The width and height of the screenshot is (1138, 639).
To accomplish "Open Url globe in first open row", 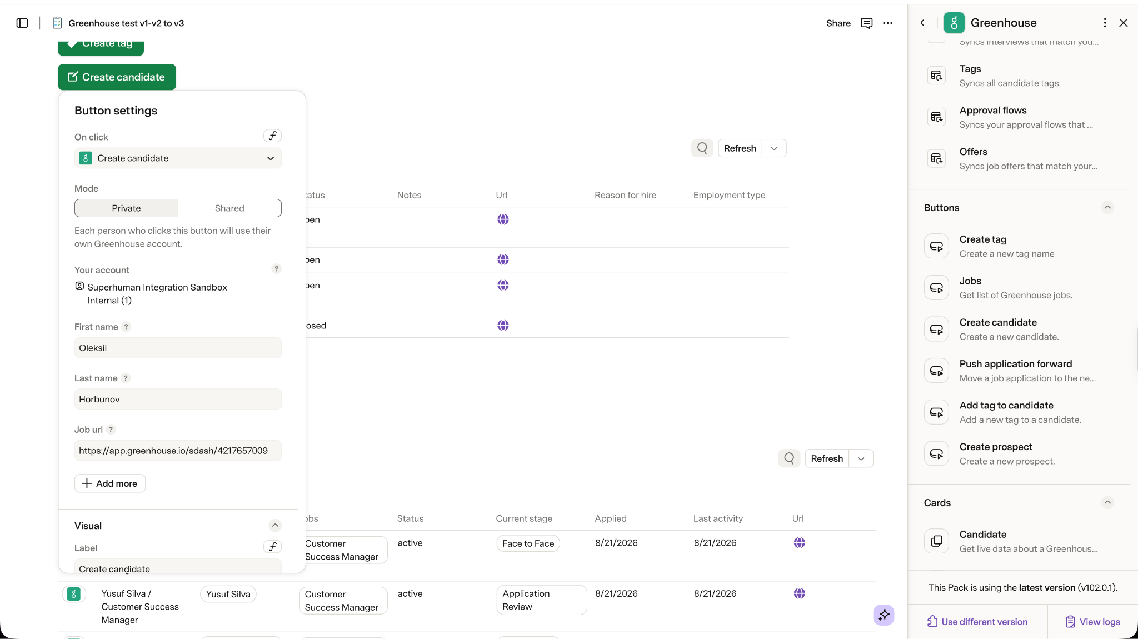I will pos(503,219).
